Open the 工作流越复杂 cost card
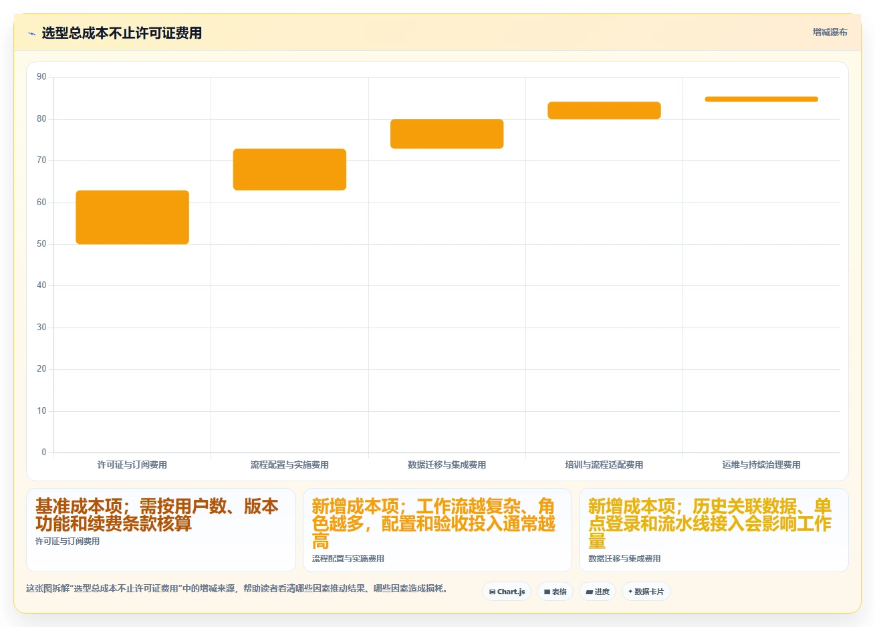Image resolution: width=875 pixels, height=627 pixels. (x=437, y=530)
